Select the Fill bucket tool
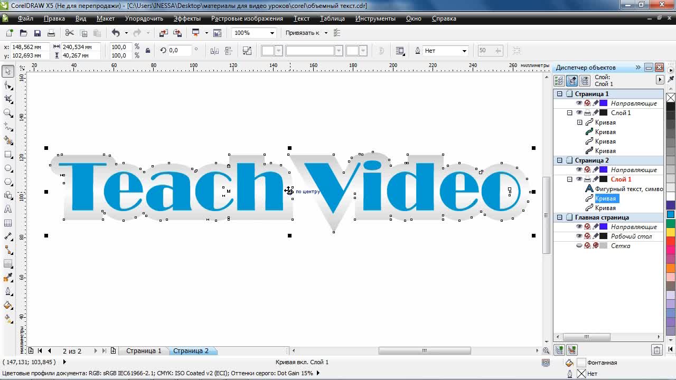This screenshot has height=380, width=676. tap(8, 305)
